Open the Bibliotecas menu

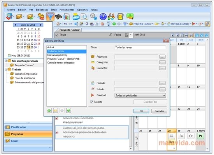coord(42,10)
